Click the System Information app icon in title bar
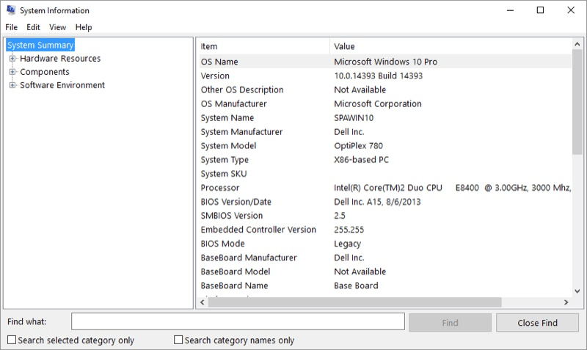This screenshot has width=587, height=350. coord(11,10)
